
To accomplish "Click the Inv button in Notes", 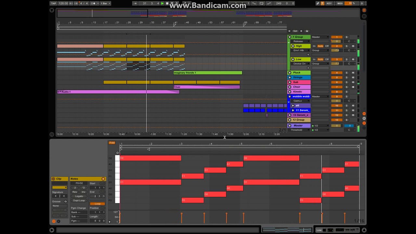I will 84,192.
